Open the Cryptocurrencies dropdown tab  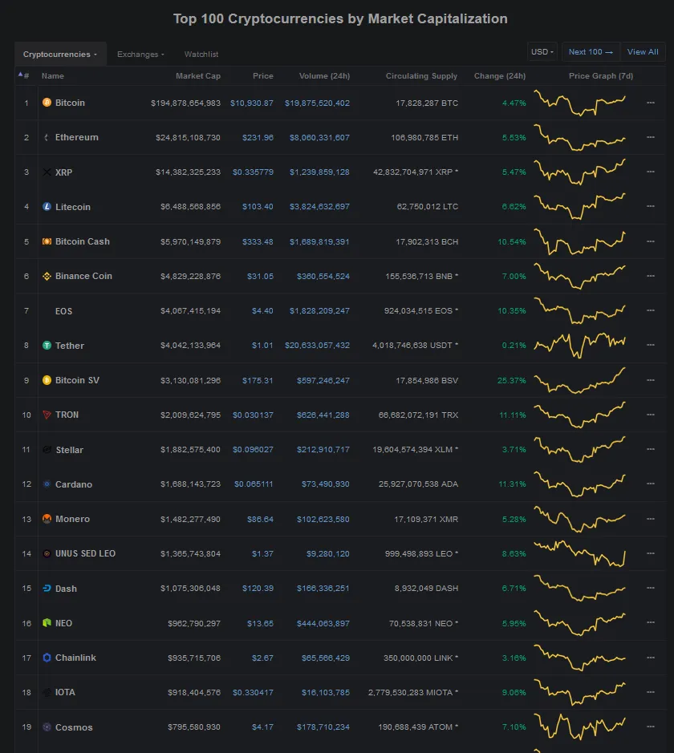60,55
